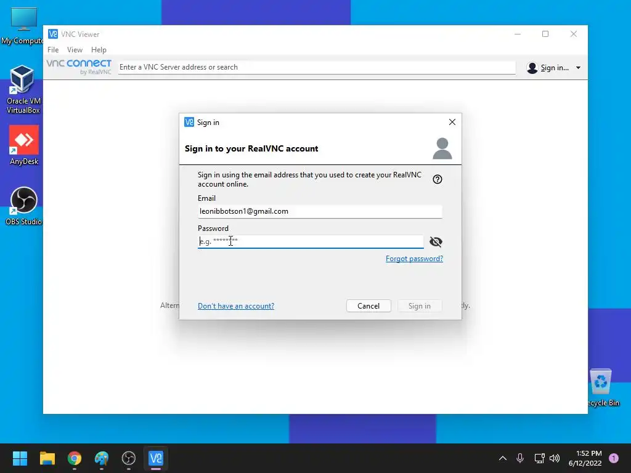Select the Oracle VM VirtualBox desktop icon
The height and width of the screenshot is (473, 631).
pos(23,89)
